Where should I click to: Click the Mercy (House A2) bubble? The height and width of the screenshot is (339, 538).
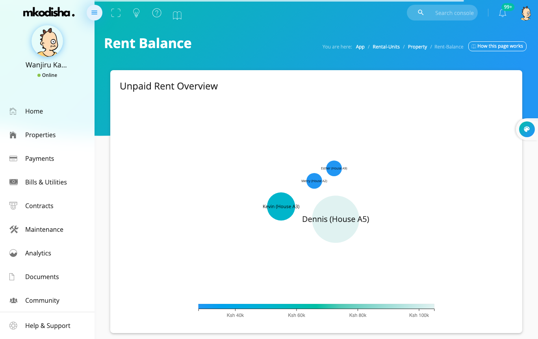[x=314, y=181]
